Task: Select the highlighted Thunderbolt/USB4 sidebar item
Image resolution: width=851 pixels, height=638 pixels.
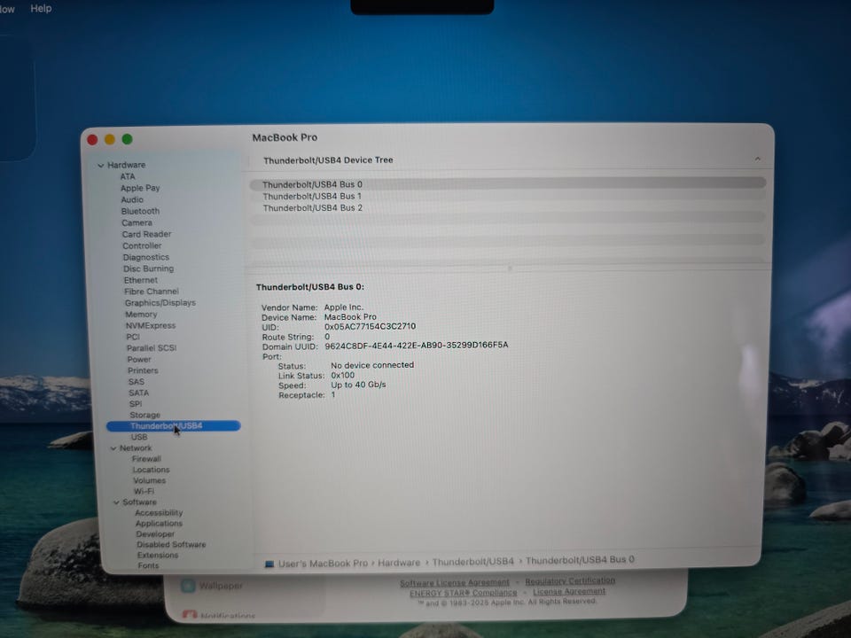Action: 174,426
